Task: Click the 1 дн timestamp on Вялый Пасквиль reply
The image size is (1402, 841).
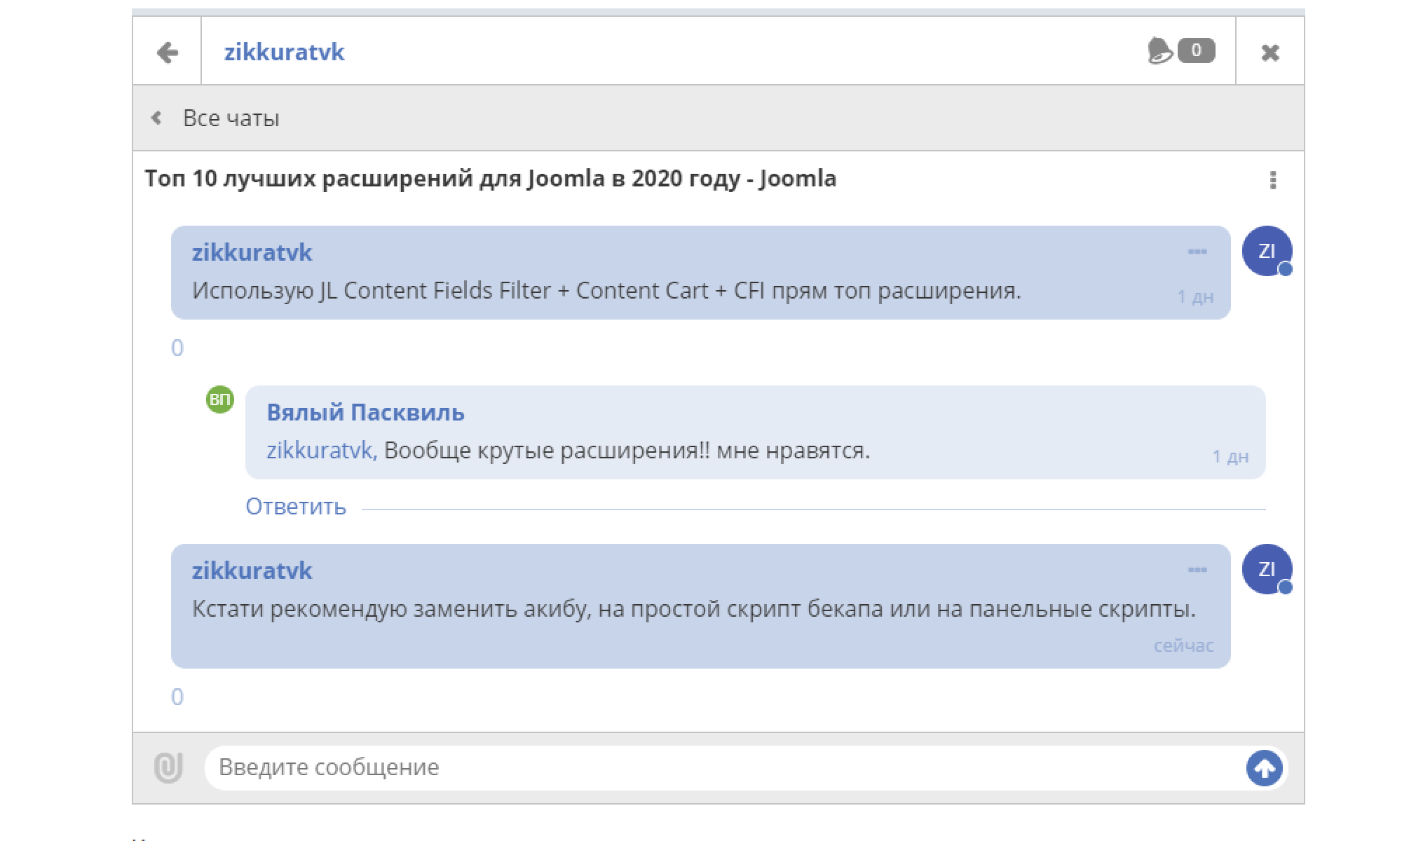Action: click(1230, 456)
